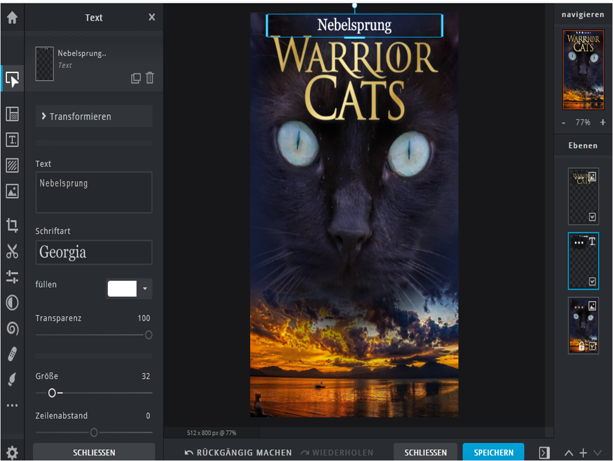Open the Adjust sliders tool
The image size is (613, 461).
click(12, 276)
